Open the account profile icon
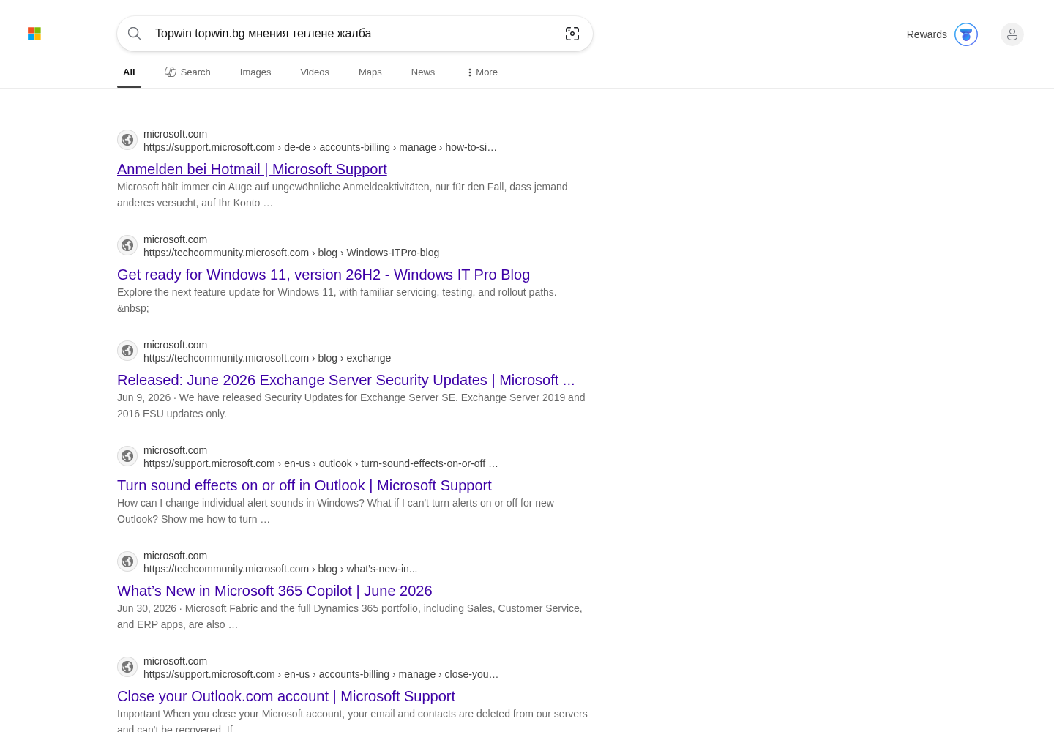Image resolution: width=1054 pixels, height=732 pixels. [1012, 34]
